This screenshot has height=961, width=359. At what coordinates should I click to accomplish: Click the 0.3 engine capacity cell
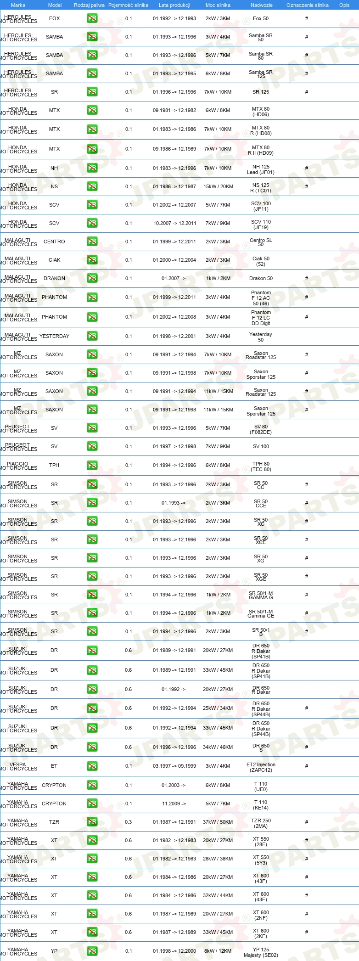tap(128, 822)
